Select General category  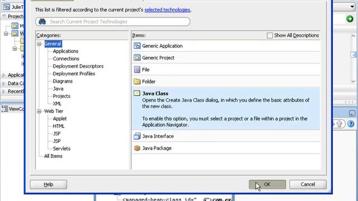click(x=53, y=44)
